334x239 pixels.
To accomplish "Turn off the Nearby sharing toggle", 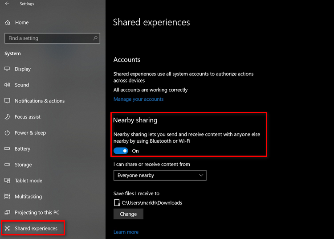I will pos(121,151).
